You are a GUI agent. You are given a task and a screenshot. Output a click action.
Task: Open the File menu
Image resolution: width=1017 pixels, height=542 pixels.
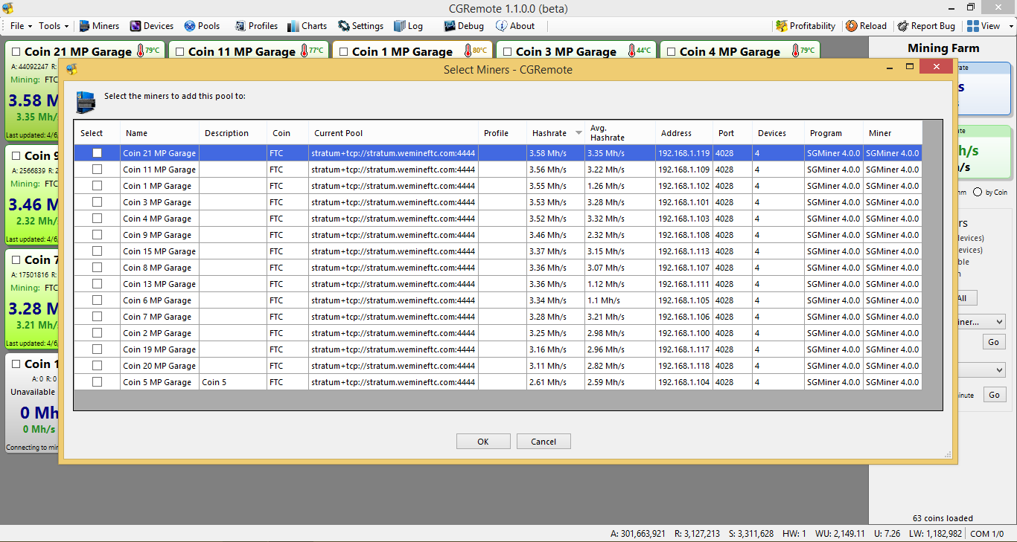20,25
